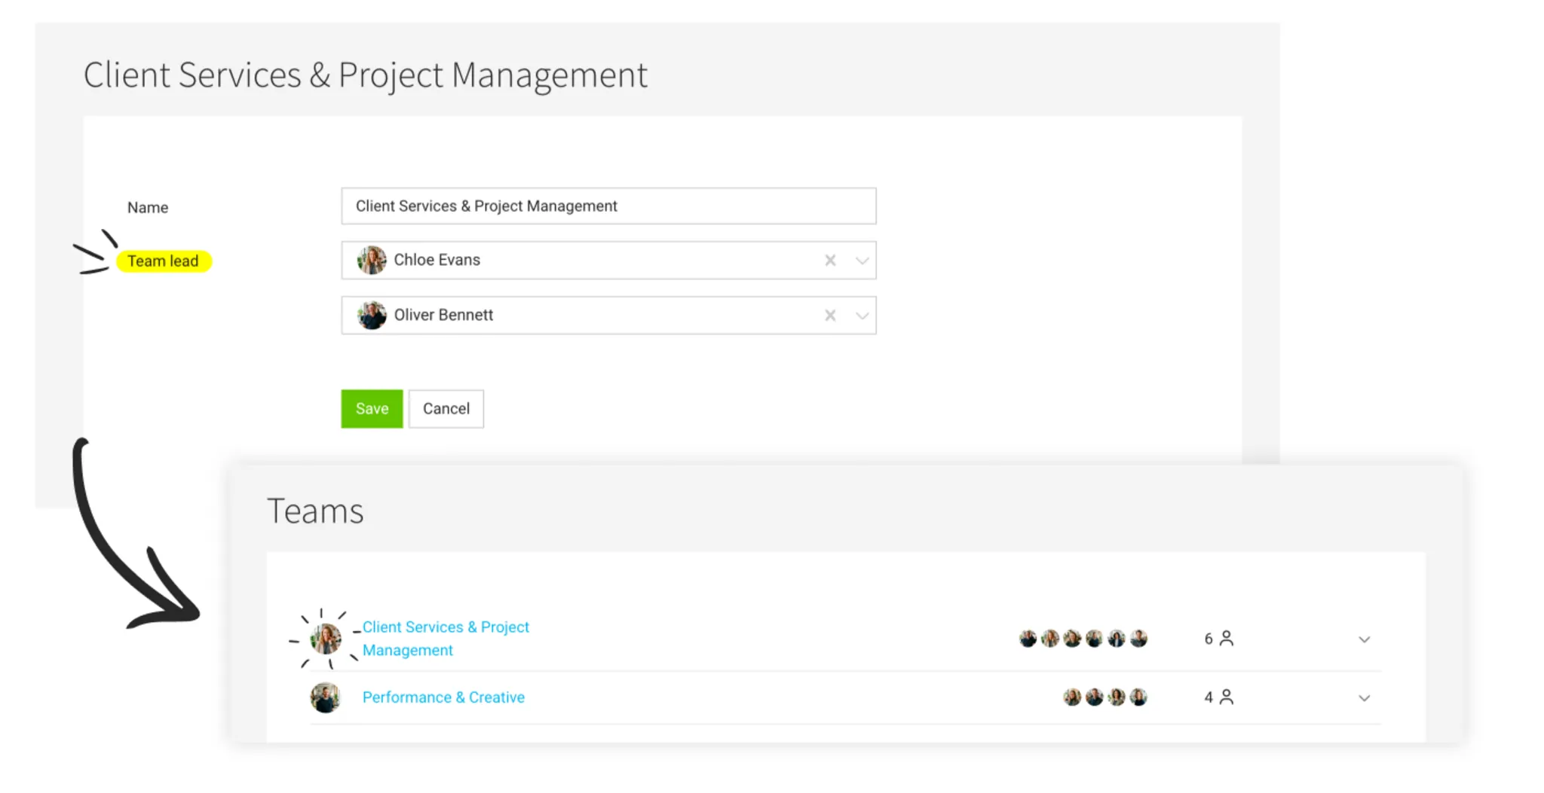This screenshot has width=1544, height=793.
Task: Cancel editing the team
Action: click(446, 409)
